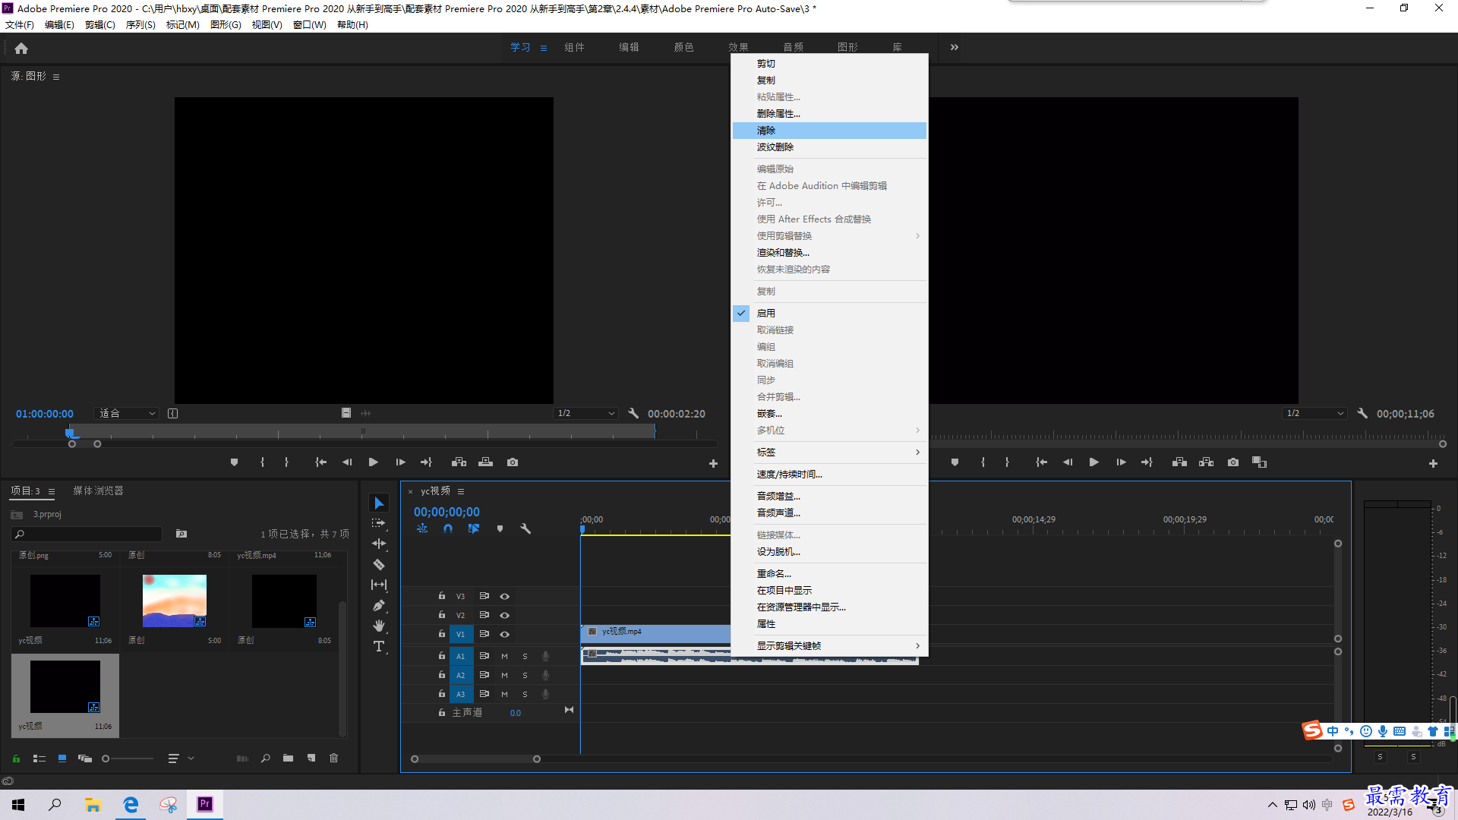Go to In point in program monitor
This screenshot has width=1458, height=820.
coord(1041,462)
